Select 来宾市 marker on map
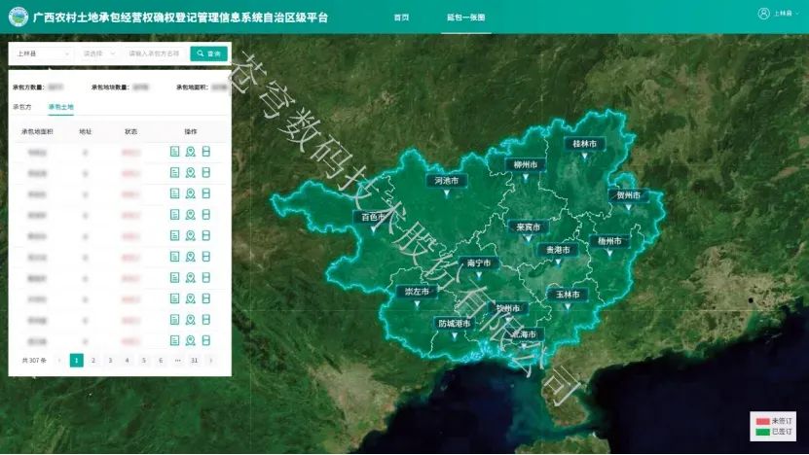The height and width of the screenshot is (455, 809). (x=528, y=229)
